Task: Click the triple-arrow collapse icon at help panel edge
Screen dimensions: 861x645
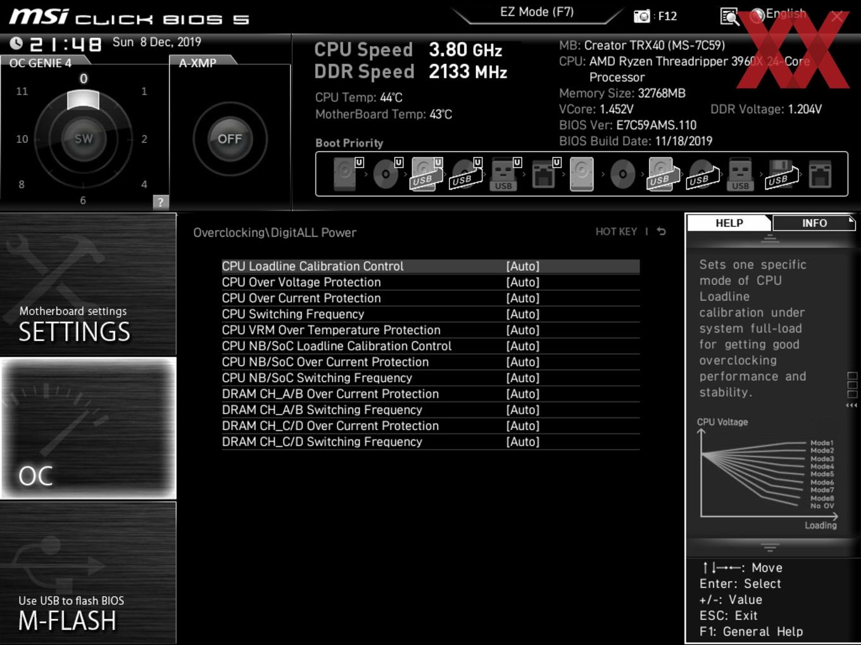Action: tap(852, 405)
